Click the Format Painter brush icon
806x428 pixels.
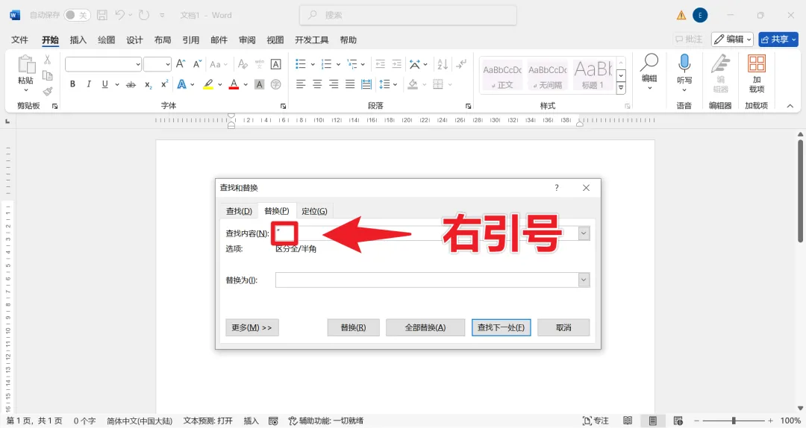click(47, 92)
